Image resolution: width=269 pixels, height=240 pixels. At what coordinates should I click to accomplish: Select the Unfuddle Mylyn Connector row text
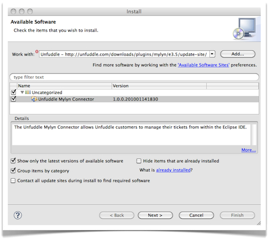66,99
